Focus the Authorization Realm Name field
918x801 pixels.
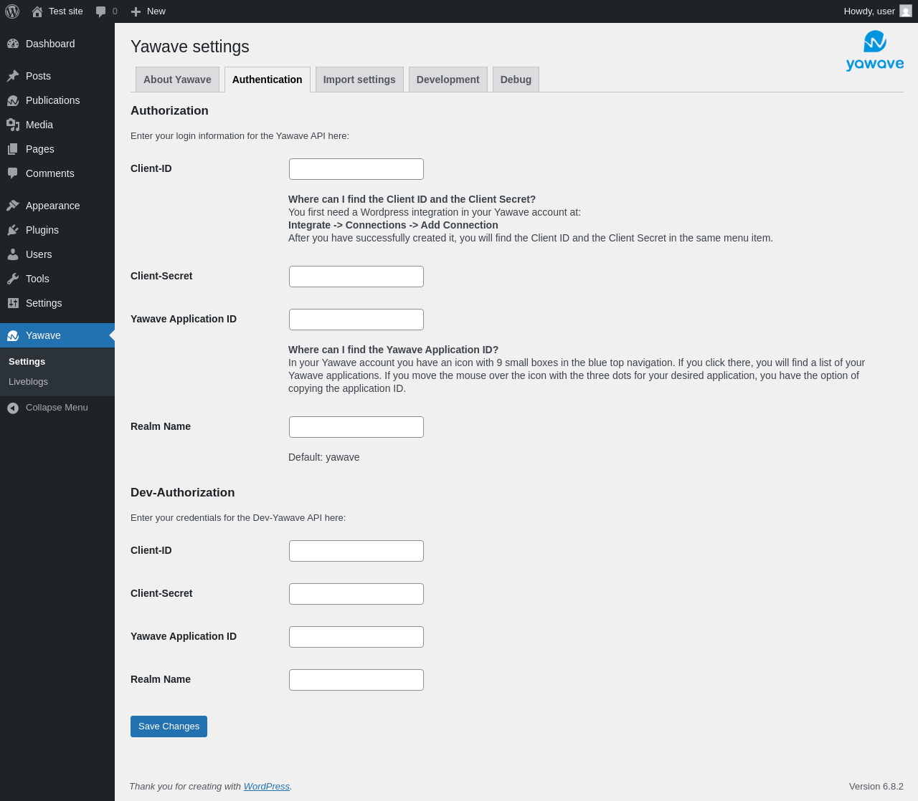coord(356,427)
